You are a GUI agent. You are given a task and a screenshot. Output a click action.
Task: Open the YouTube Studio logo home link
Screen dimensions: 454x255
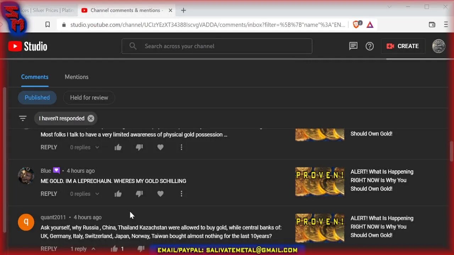click(x=28, y=46)
